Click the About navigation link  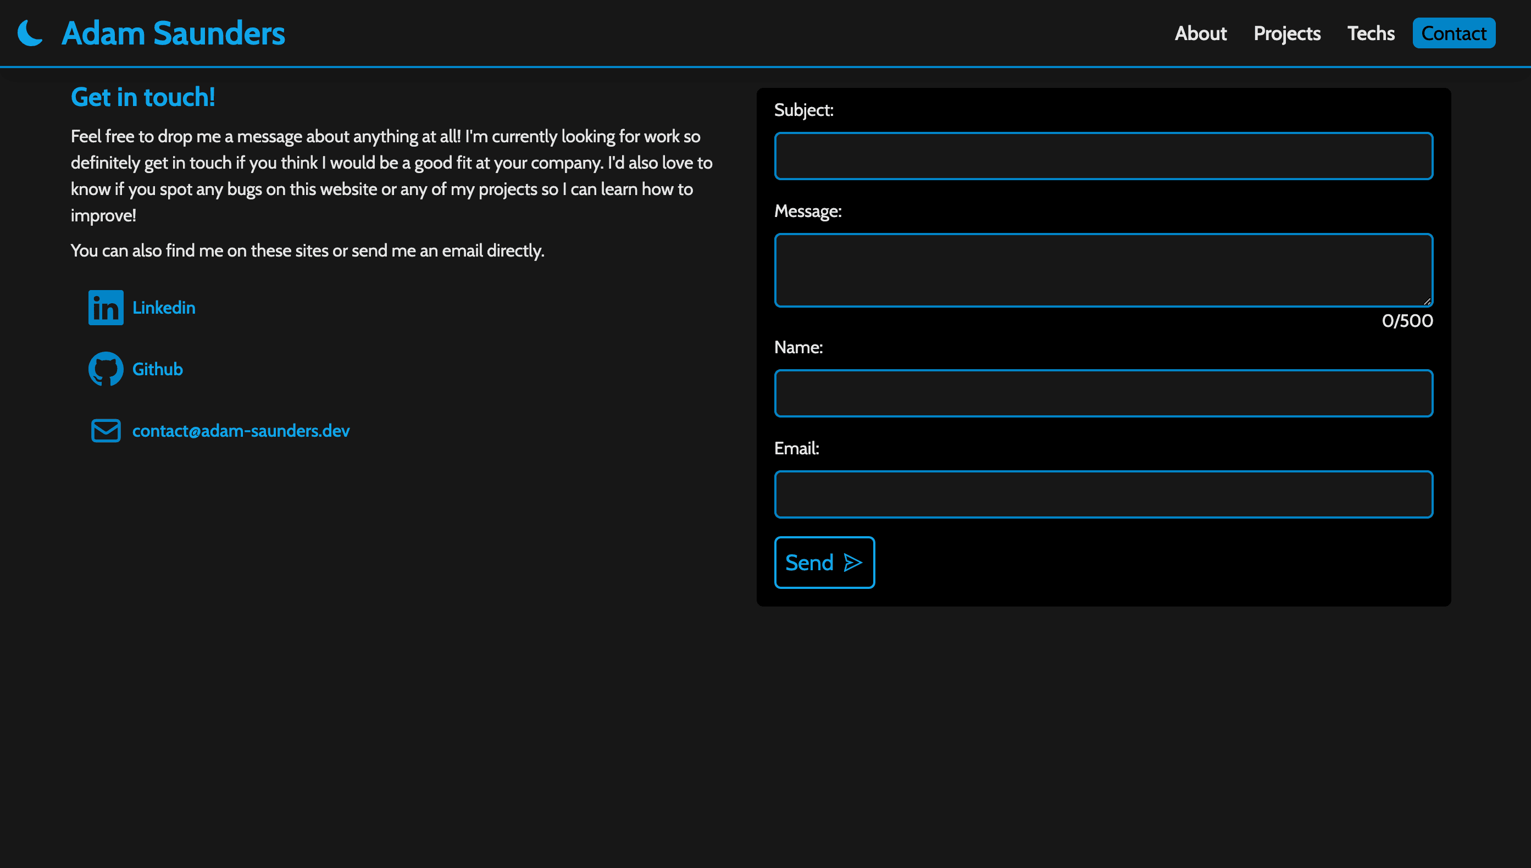tap(1200, 32)
